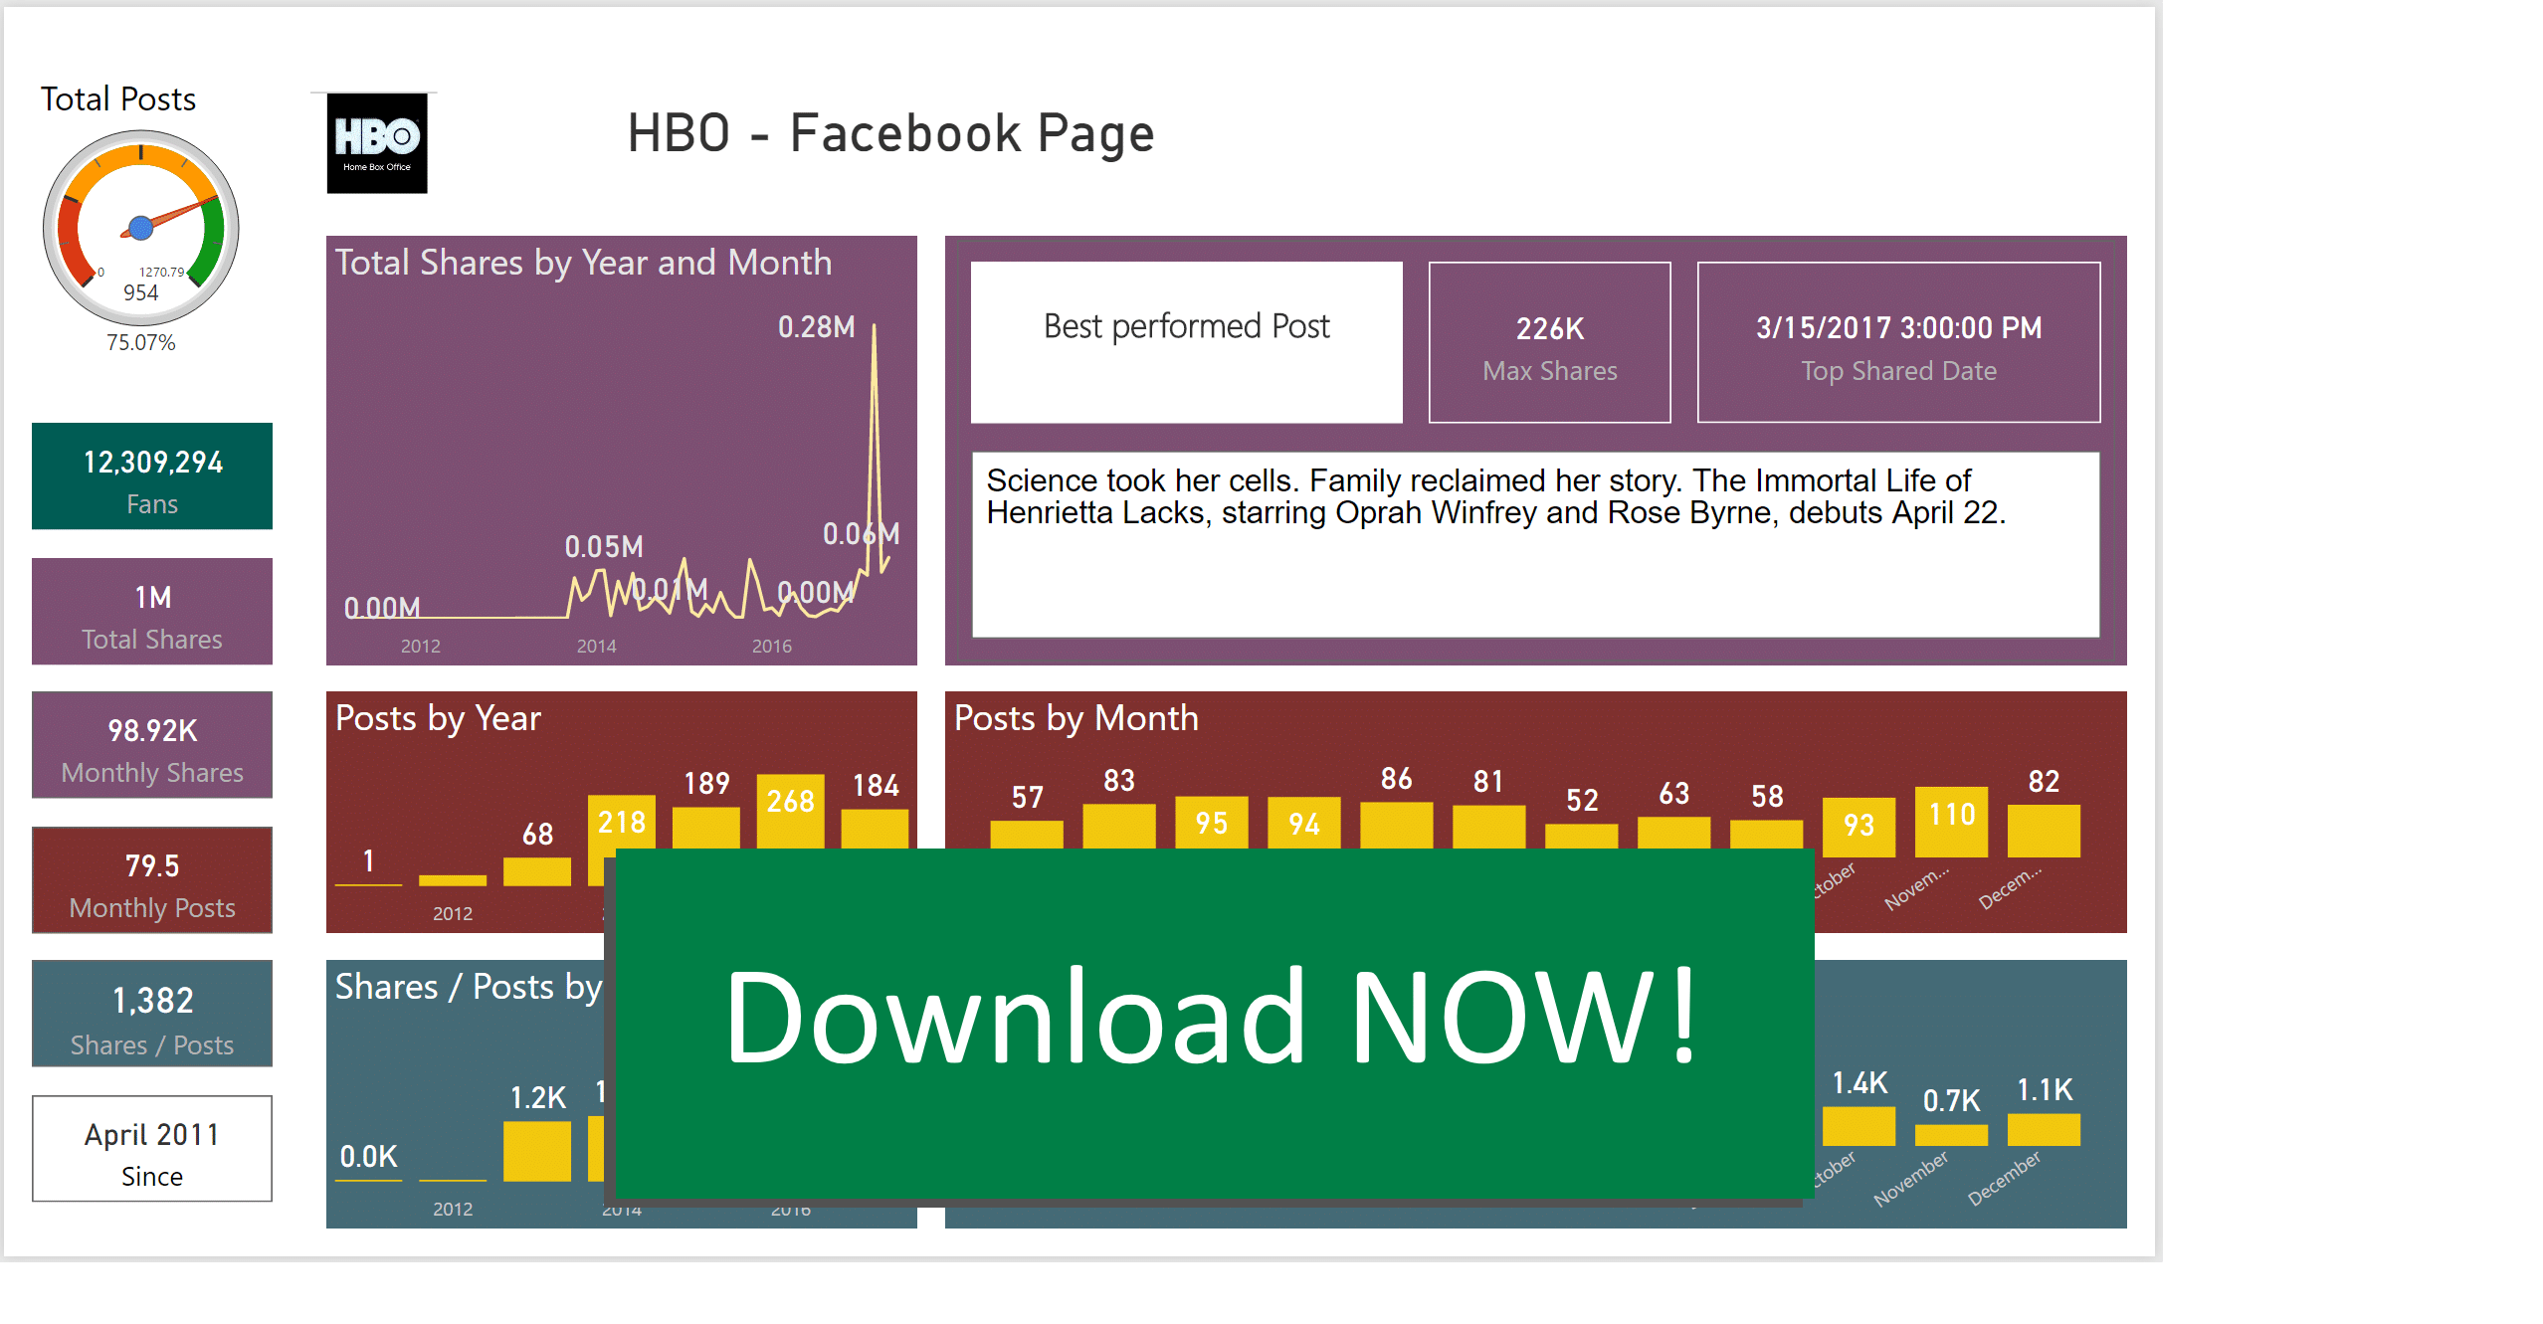
Task: Select the 94 bar in Posts by Month
Action: click(x=1303, y=823)
